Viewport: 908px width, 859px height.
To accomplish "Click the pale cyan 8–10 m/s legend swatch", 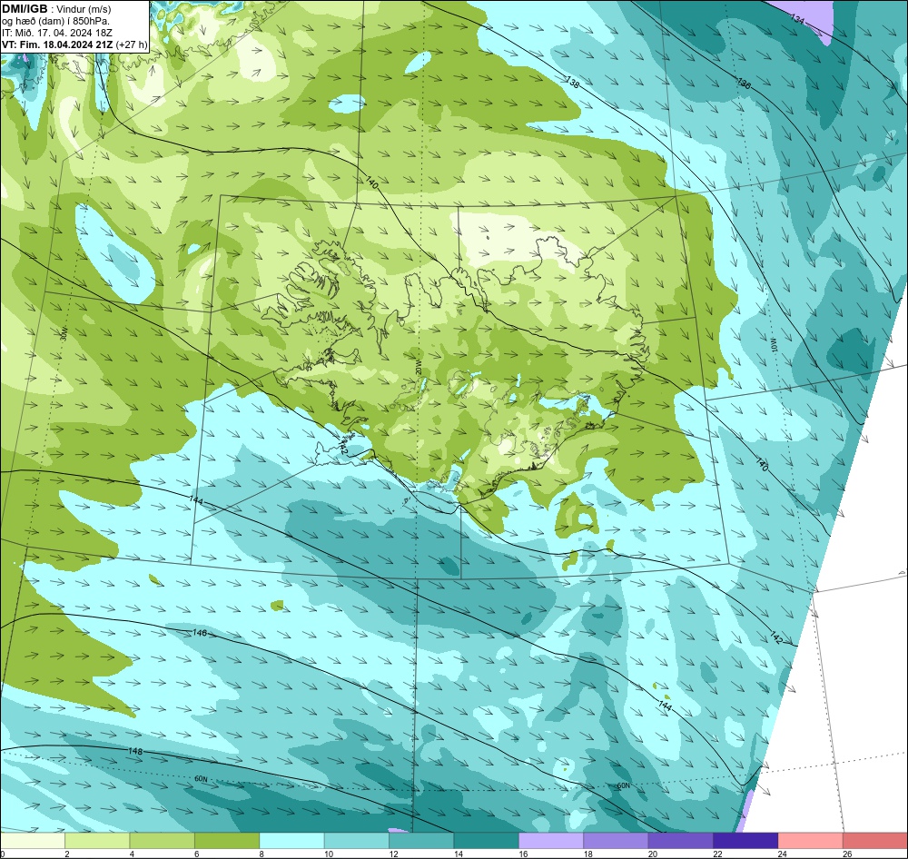I will [x=291, y=841].
